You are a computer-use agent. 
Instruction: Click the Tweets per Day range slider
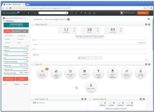(16, 71)
